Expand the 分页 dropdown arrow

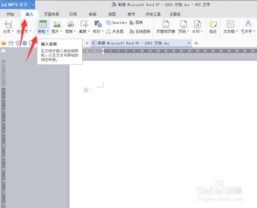13,31
